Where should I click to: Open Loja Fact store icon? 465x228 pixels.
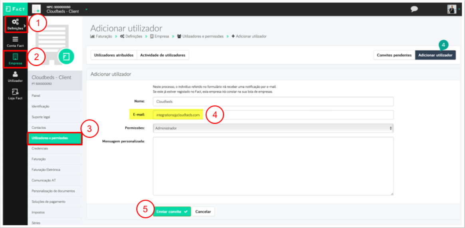[x=15, y=92]
